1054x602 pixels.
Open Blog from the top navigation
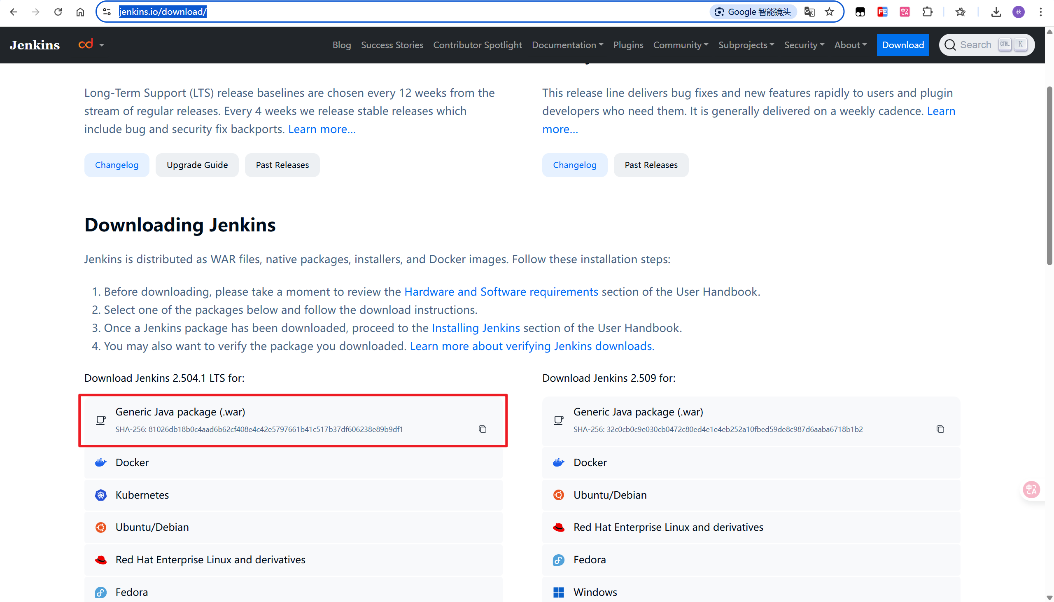pos(341,44)
